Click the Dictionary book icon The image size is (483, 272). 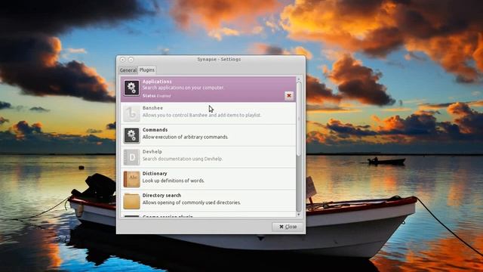coord(131,179)
